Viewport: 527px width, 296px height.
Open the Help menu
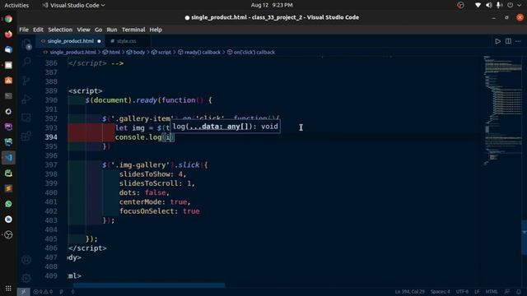click(156, 30)
